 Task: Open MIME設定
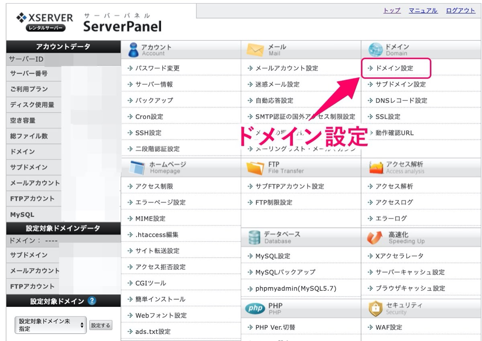point(150,218)
